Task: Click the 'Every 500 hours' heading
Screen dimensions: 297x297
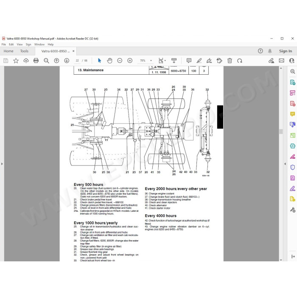Action: pos(88,185)
